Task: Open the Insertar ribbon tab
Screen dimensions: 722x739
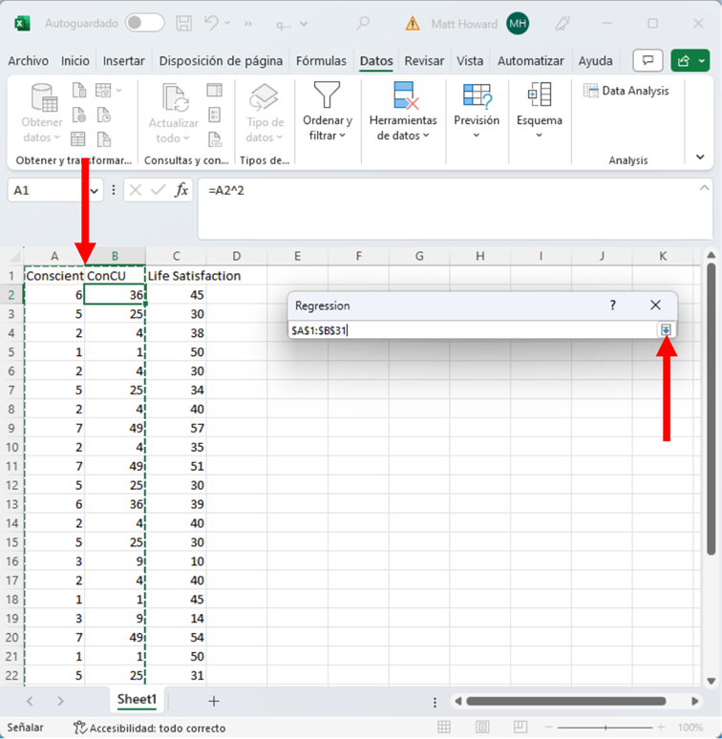Action: pos(124,61)
